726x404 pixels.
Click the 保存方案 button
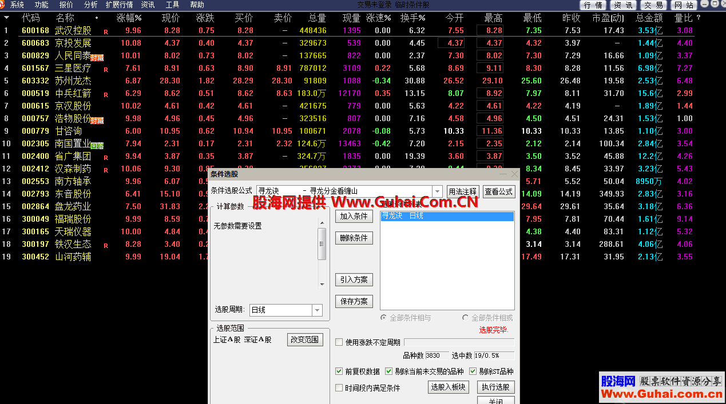click(354, 301)
